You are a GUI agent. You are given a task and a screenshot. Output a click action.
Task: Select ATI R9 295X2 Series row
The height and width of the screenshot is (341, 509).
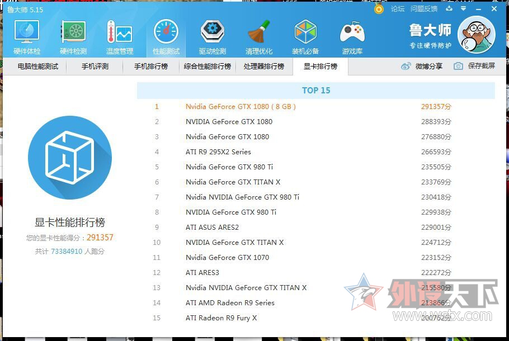click(x=316, y=152)
